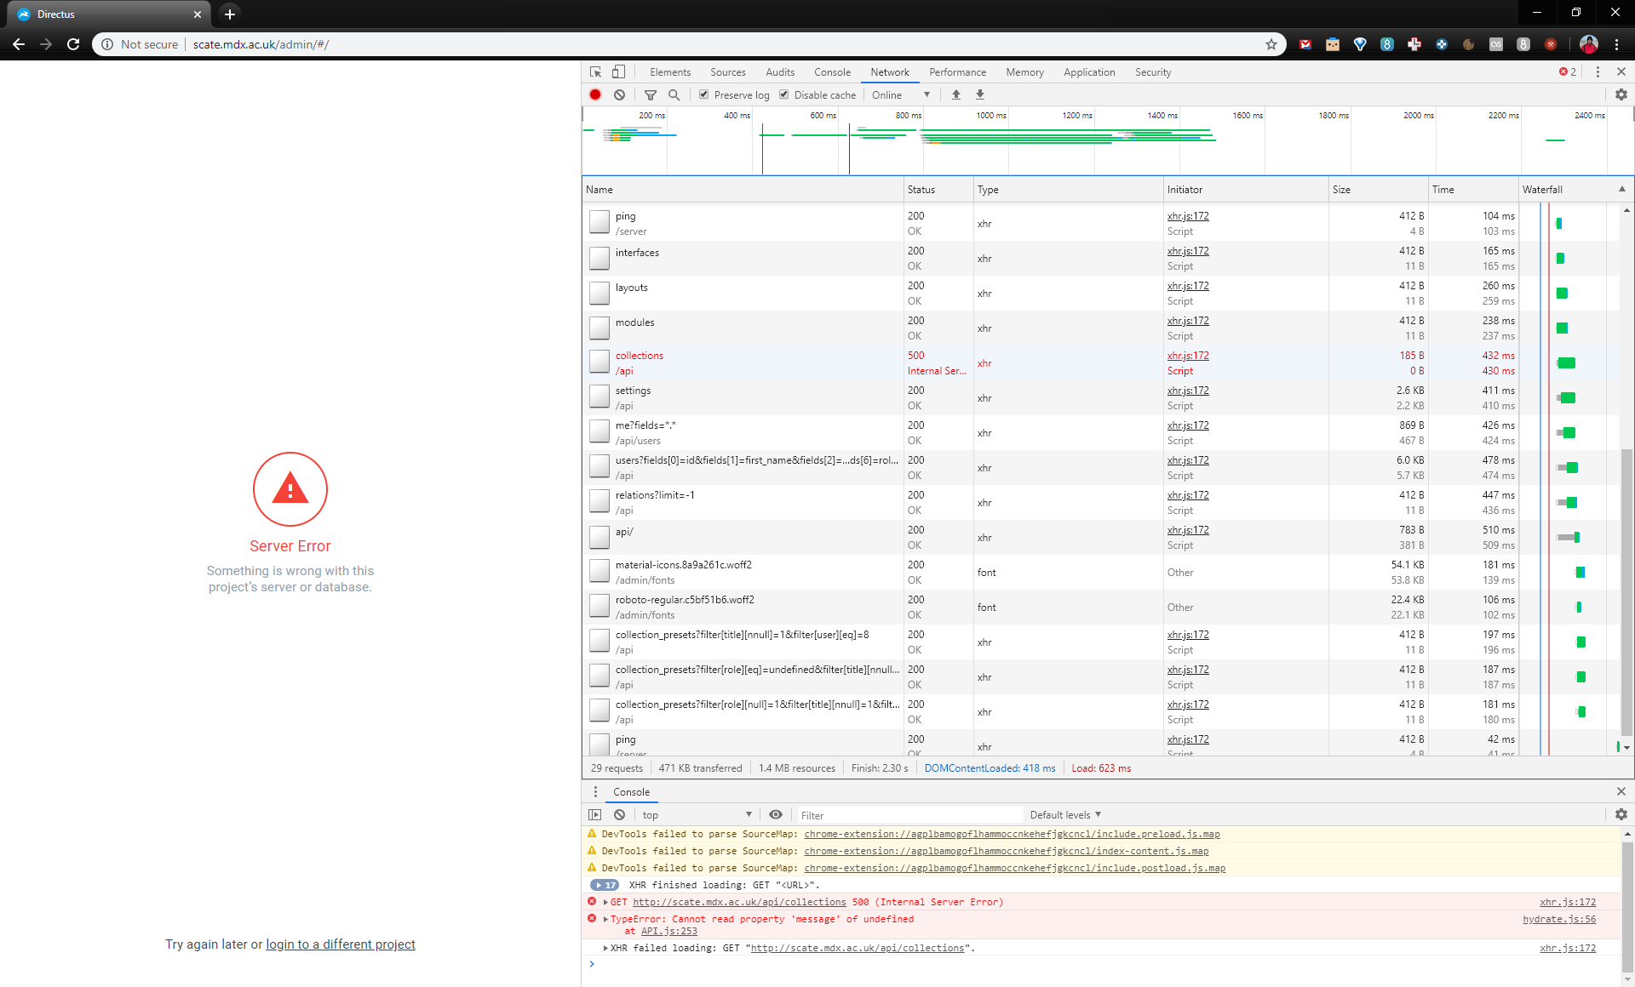Screen dimensions: 1635x987
Task: Open Console settings gear
Action: pyautogui.click(x=1621, y=814)
